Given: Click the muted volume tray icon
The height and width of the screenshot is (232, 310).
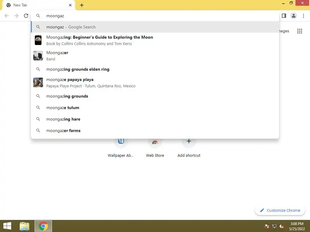Looking at the screenshot, I should pos(282,226).
